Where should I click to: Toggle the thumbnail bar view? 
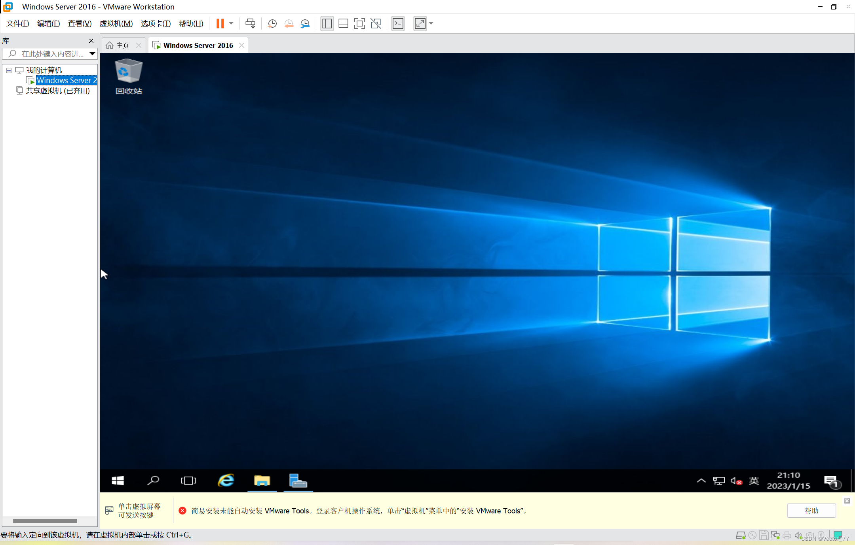click(x=343, y=24)
